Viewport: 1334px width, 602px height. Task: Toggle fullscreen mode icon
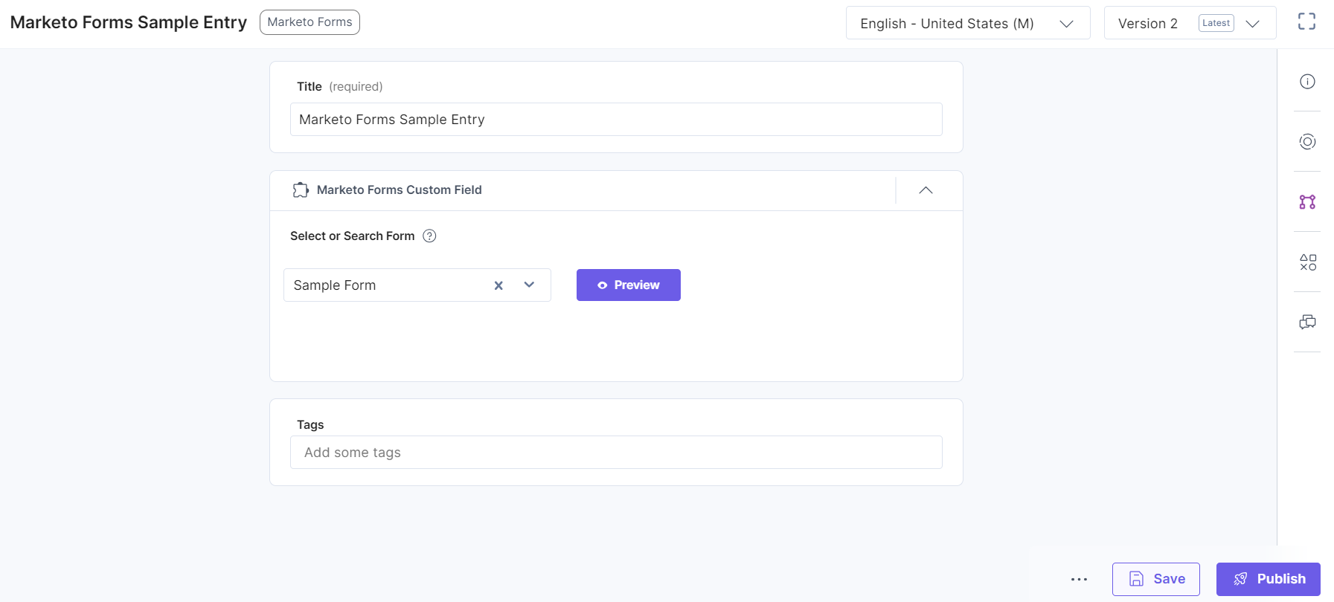click(x=1306, y=22)
